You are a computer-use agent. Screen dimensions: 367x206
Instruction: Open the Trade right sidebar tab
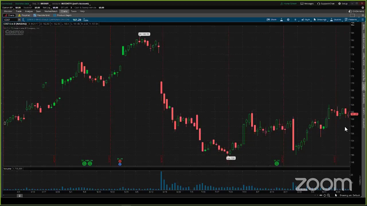(364, 27)
